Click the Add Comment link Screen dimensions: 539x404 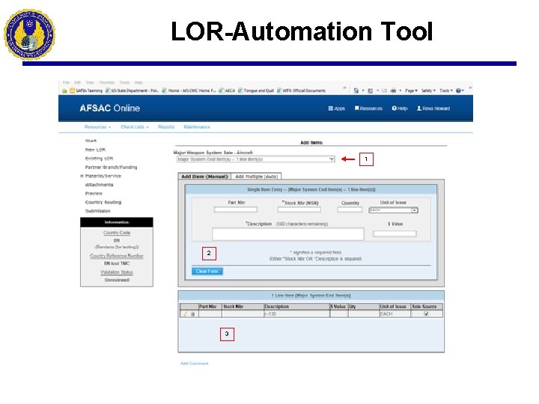pos(194,364)
